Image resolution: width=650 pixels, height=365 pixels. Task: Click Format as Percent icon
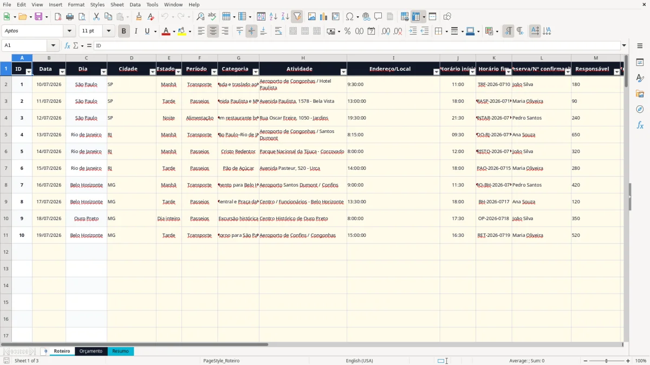(347, 31)
